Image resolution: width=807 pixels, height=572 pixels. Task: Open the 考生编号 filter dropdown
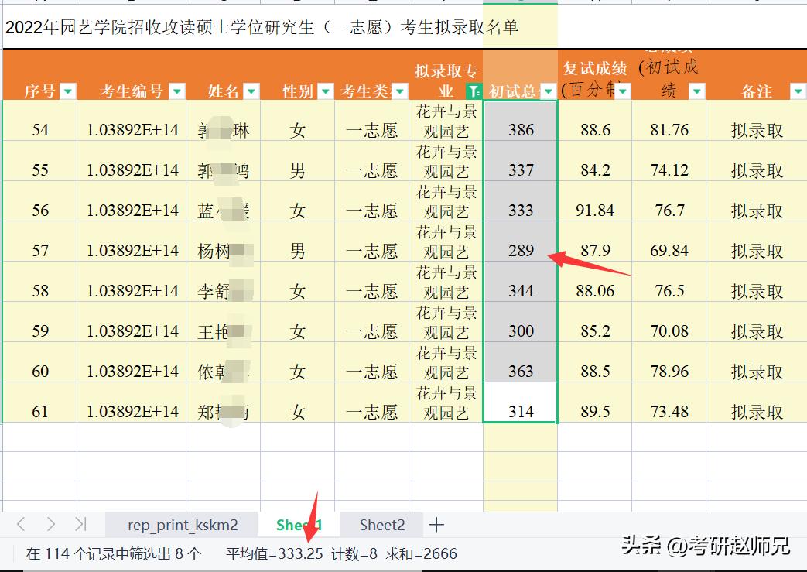click(x=177, y=91)
